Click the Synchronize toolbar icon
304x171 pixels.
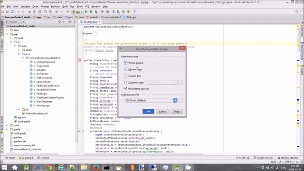[x=12, y=12]
